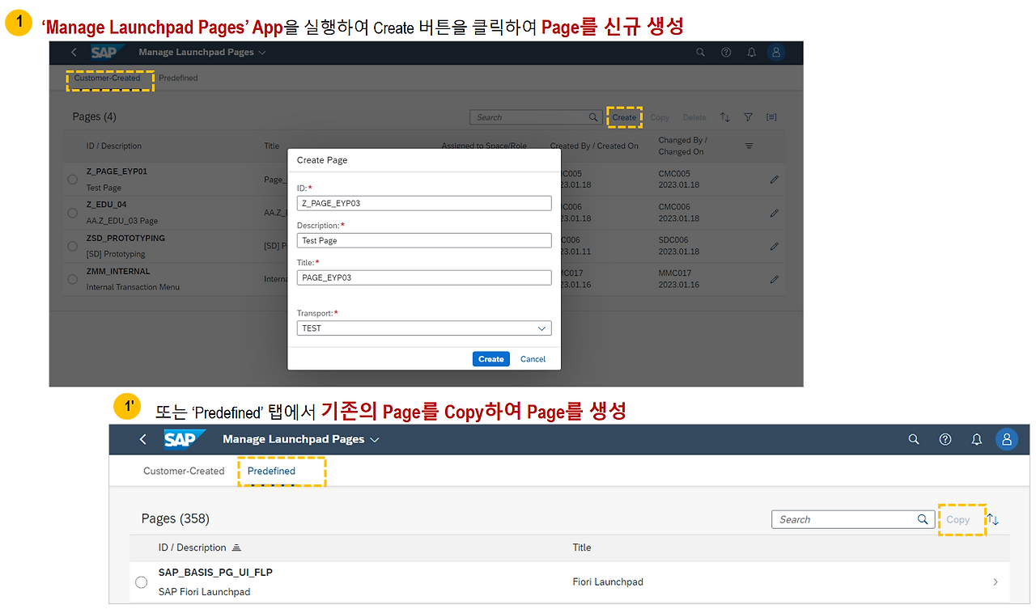Select the ZMM_INTERNAL radio button
This screenshot has width=1036, height=609.
[73, 279]
